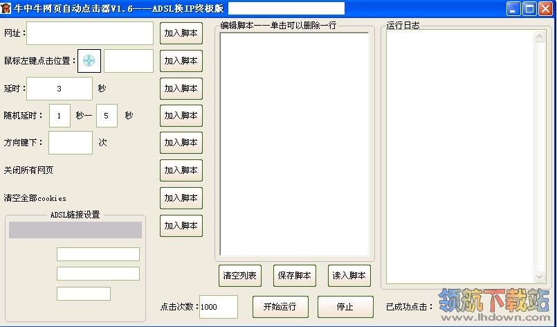Click the mouse click position coordinate field
The width and height of the screenshot is (557, 327).
coord(129,61)
